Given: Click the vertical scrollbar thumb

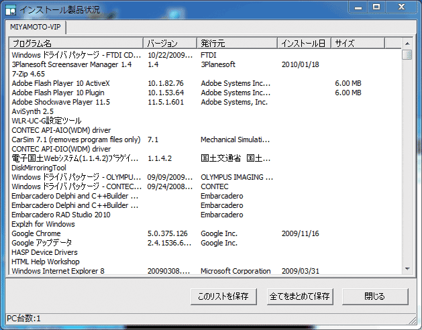Looking at the screenshot, I should point(407,54).
